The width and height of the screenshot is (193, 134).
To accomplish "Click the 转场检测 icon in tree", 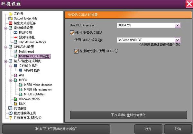I will tap(16, 32).
